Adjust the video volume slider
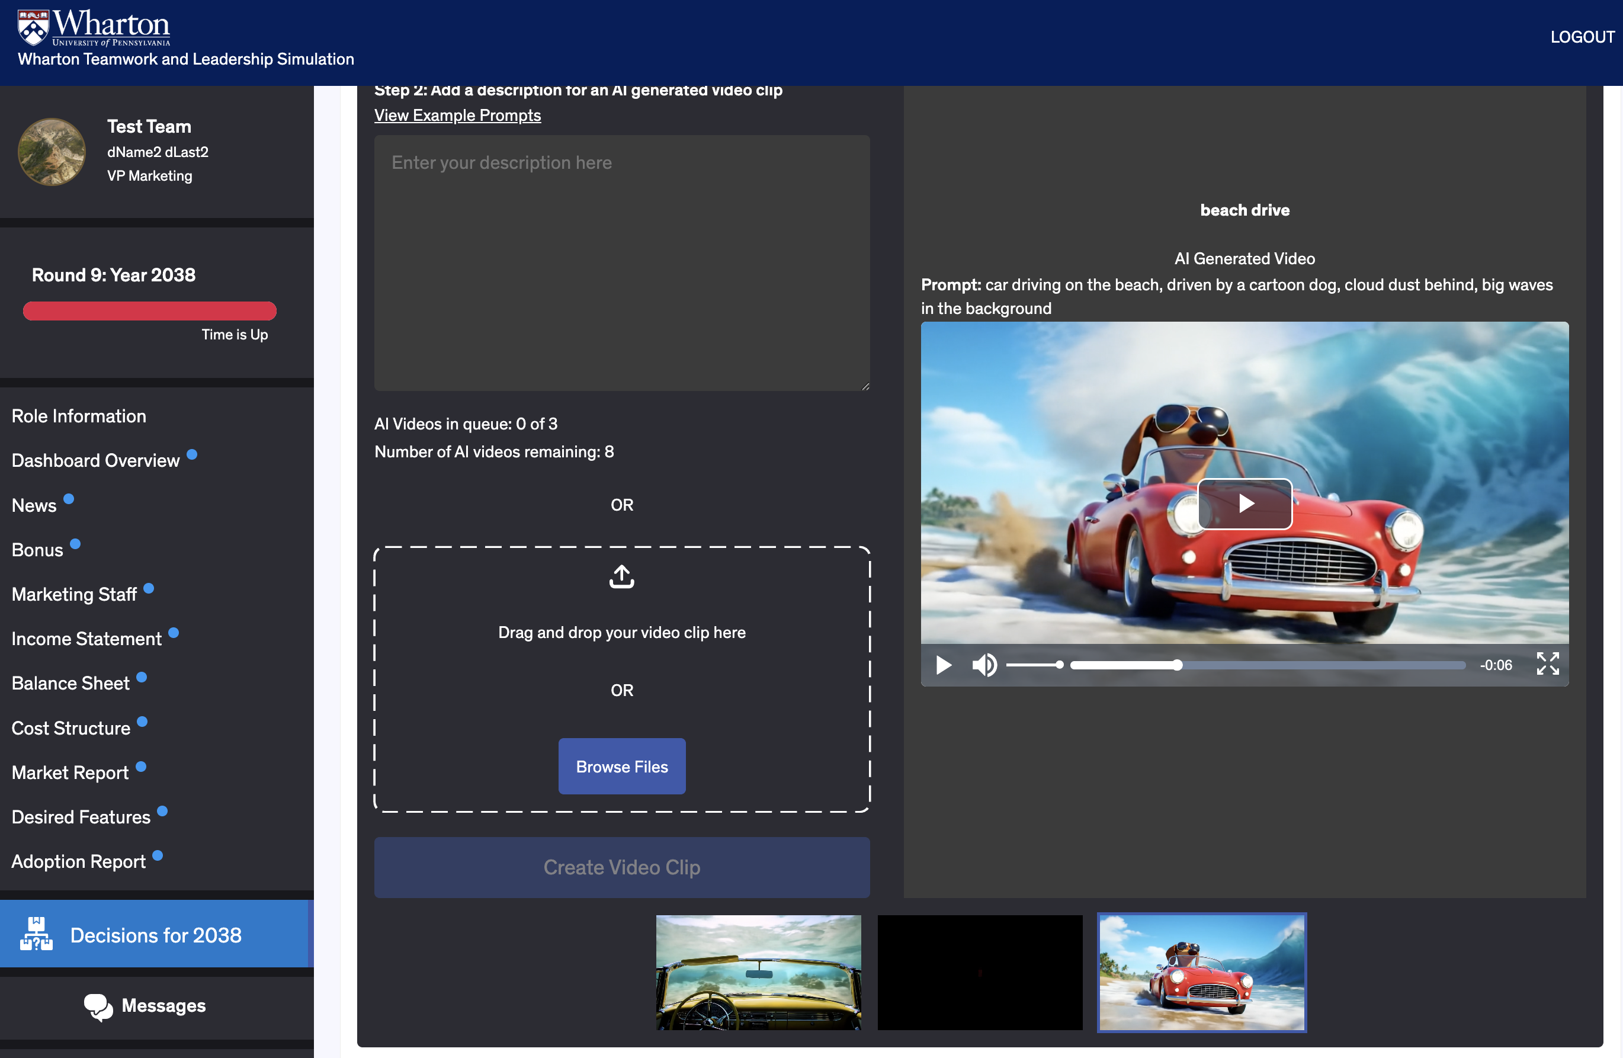This screenshot has width=1623, height=1058. 1034,665
